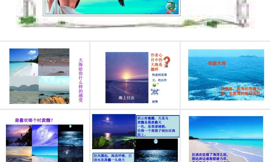The width and height of the screenshot is (270, 162).
Task: Click the red title 我爱大海
Action: coord(217,63)
